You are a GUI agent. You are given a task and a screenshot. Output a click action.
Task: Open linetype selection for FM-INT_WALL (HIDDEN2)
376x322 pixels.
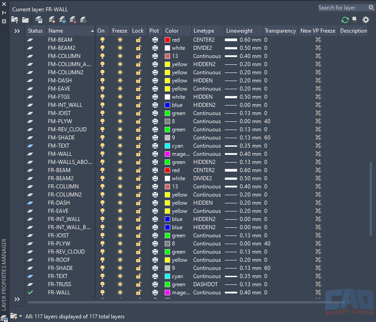(x=205, y=105)
